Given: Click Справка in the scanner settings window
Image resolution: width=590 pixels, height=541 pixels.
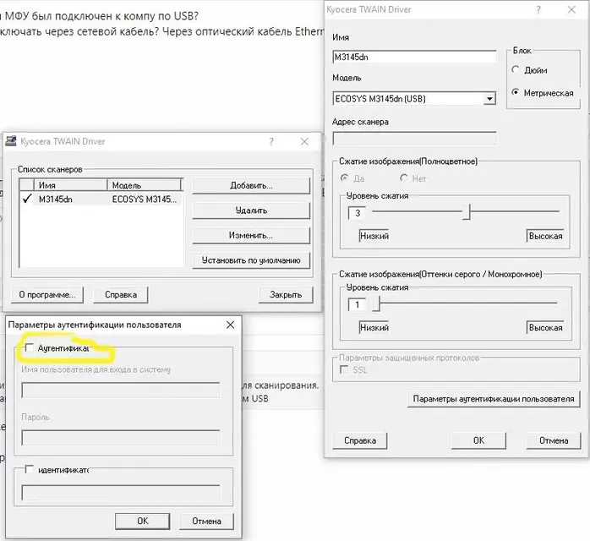Looking at the screenshot, I should click(360, 440).
